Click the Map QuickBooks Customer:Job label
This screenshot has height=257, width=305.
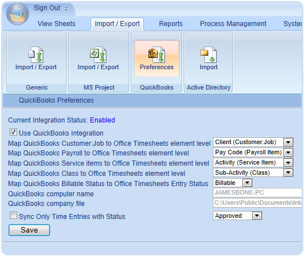coord(109,144)
